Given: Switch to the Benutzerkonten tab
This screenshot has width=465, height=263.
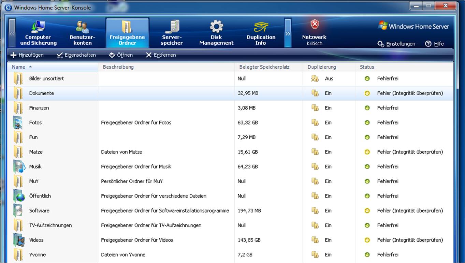Looking at the screenshot, I should [83, 33].
